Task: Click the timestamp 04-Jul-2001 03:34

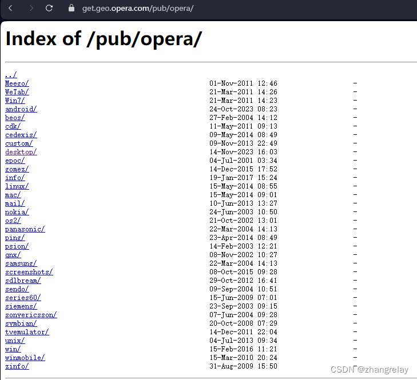Action: click(243, 161)
